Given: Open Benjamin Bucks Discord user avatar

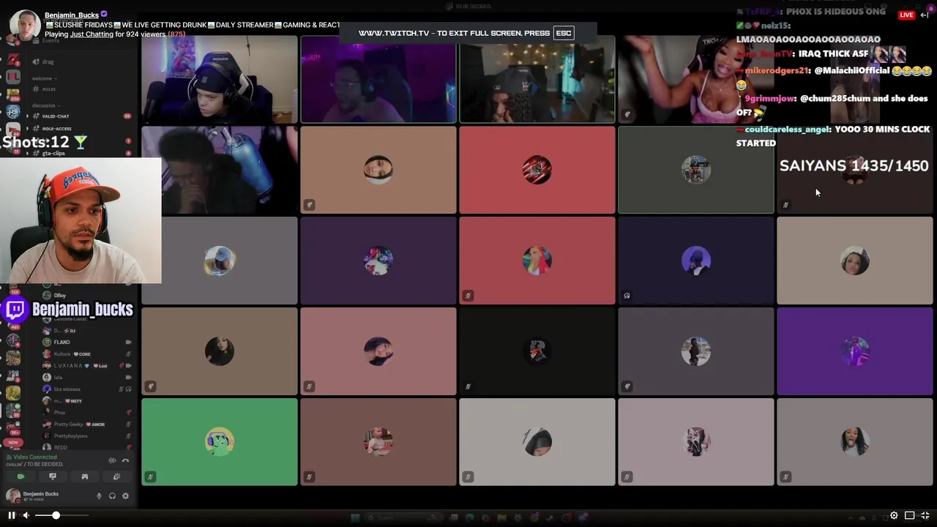Looking at the screenshot, I should pos(13,496).
